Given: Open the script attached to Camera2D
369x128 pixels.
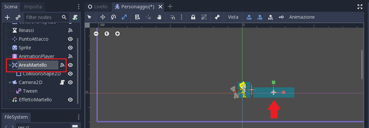Looking at the screenshot, I should [x=62, y=82].
